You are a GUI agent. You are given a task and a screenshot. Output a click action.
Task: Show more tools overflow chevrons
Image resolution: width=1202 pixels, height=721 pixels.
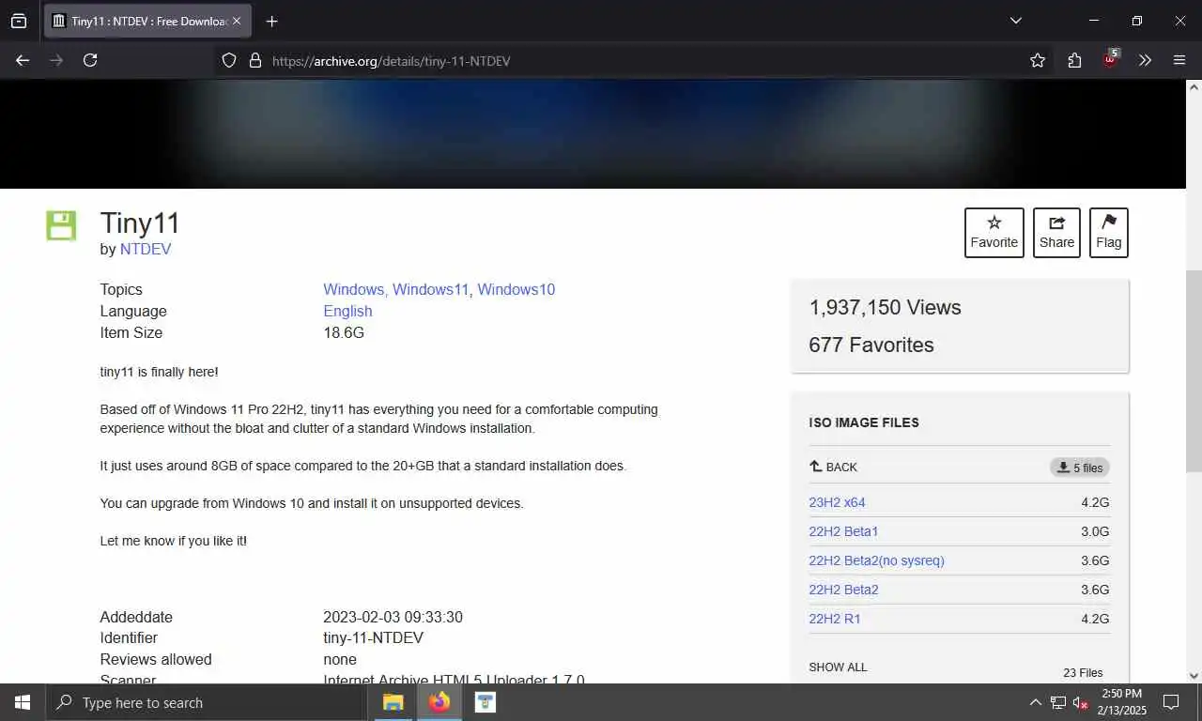pos(1145,60)
